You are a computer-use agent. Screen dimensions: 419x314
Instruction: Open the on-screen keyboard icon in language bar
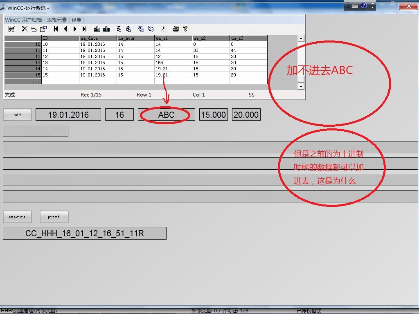[355, 6]
